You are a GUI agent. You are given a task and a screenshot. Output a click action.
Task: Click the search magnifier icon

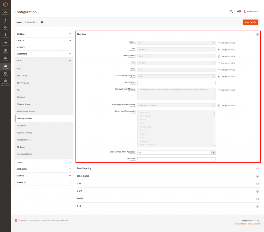[231, 12]
